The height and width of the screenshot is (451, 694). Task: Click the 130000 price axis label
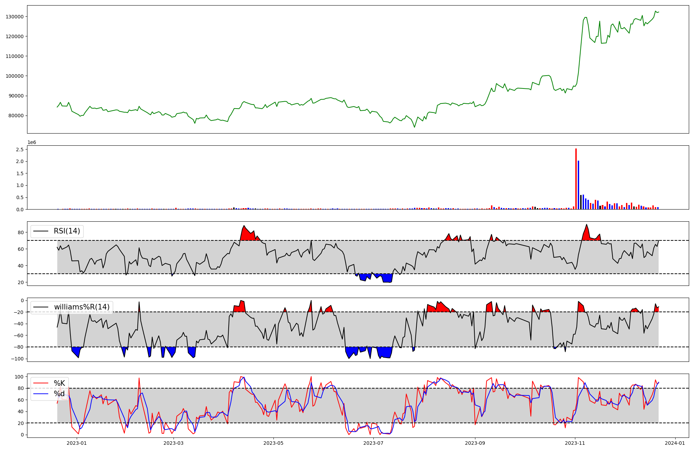click(x=15, y=17)
